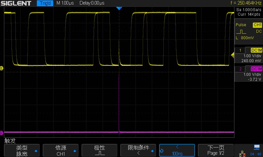The width and height of the screenshot is (263, 157).
Task: Go to 下一页 Page 1/2
Action: point(216,150)
